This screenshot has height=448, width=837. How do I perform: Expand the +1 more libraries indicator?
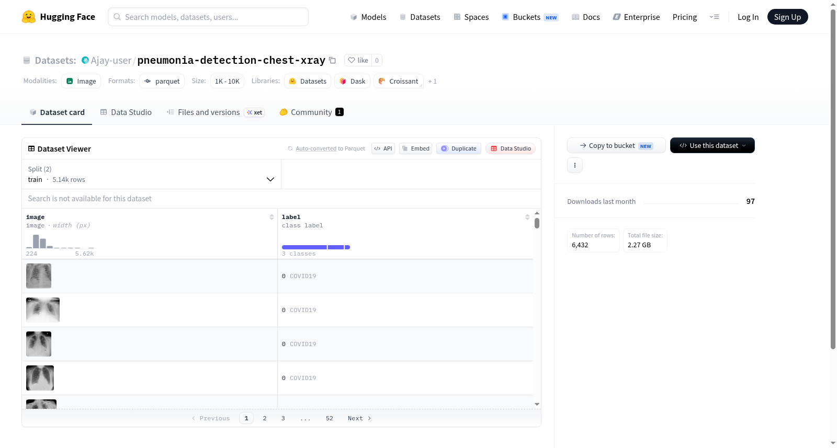(x=432, y=82)
